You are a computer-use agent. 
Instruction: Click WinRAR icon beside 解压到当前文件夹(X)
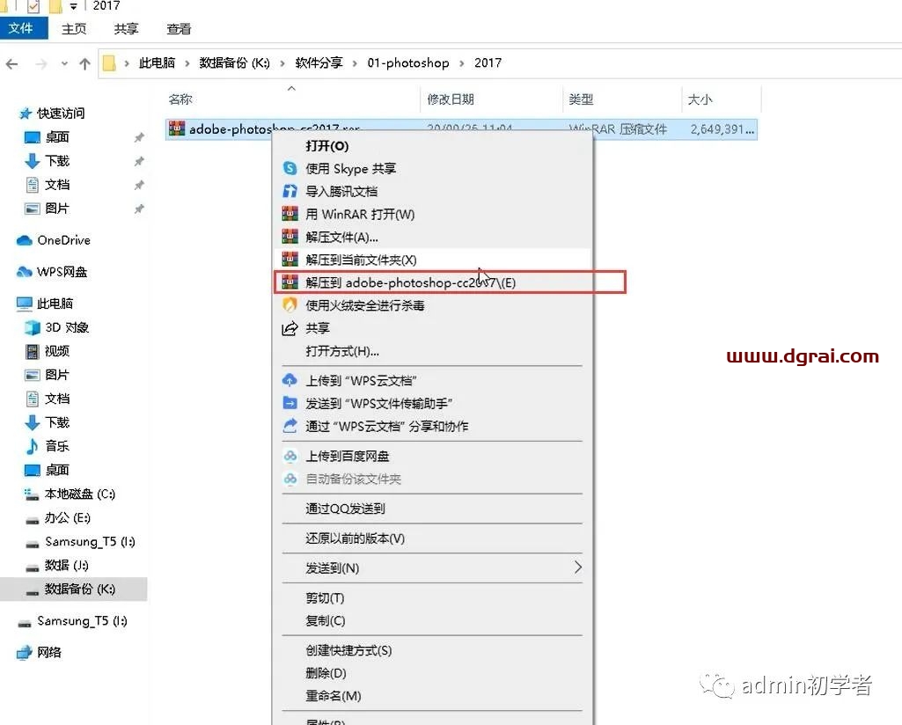[x=290, y=260]
